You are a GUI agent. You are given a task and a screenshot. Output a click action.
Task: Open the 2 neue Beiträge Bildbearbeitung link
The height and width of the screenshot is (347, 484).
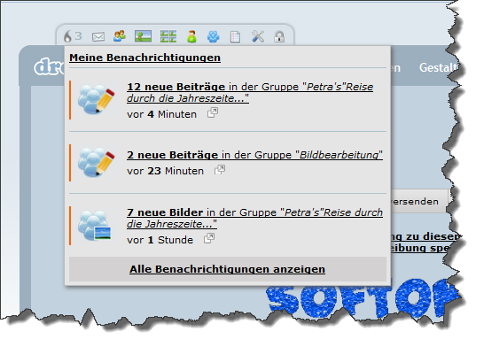click(x=255, y=155)
